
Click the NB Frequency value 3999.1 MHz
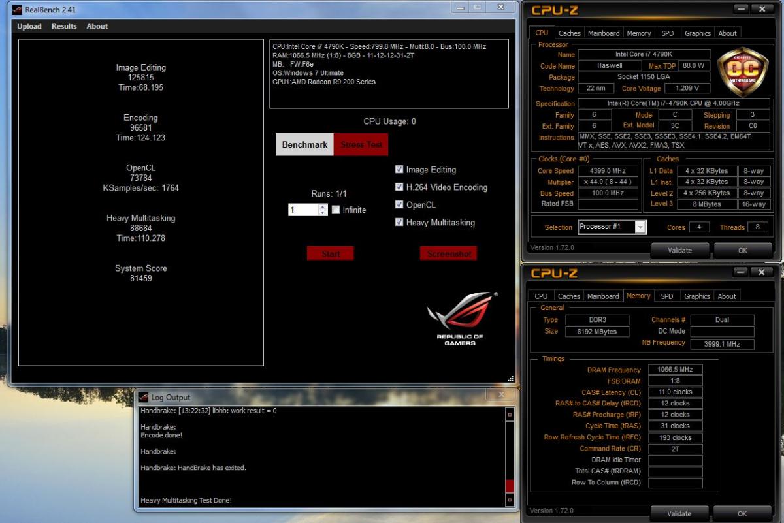coord(722,344)
